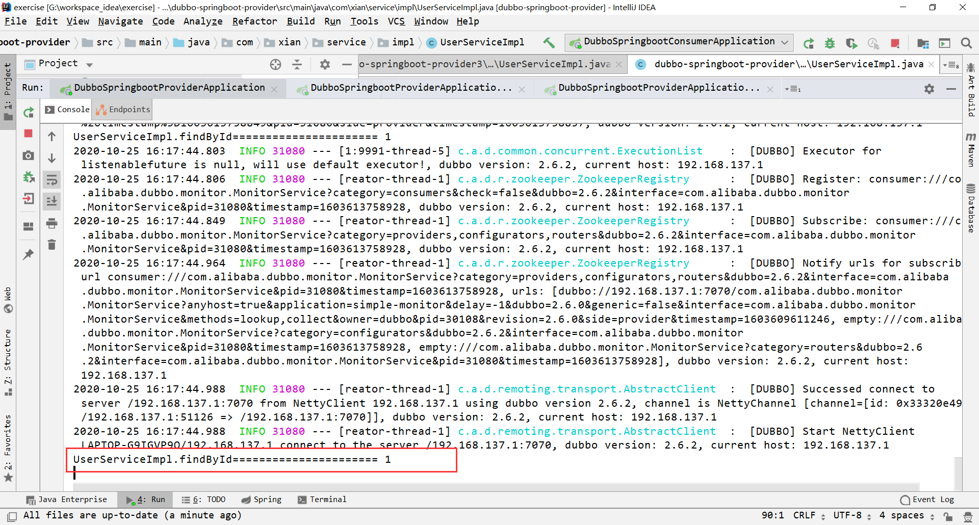The image size is (979, 525).
Task: Stop the process in the Run panel
Action: coord(29,134)
